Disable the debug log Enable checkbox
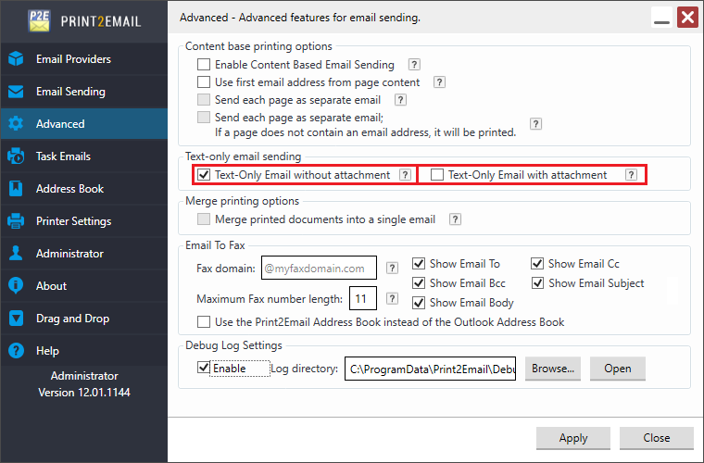This screenshot has height=463, width=704. pyautogui.click(x=204, y=368)
